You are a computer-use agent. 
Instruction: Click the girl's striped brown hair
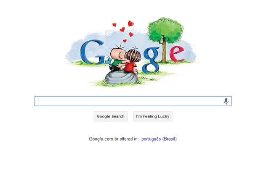tap(133, 55)
